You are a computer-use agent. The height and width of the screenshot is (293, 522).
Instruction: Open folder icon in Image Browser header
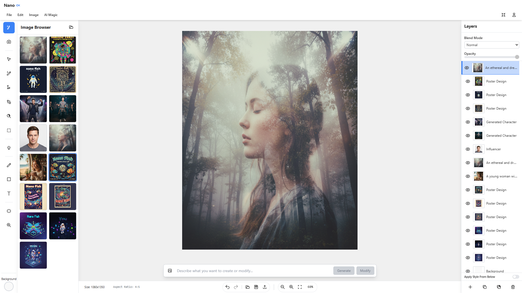pos(71,27)
